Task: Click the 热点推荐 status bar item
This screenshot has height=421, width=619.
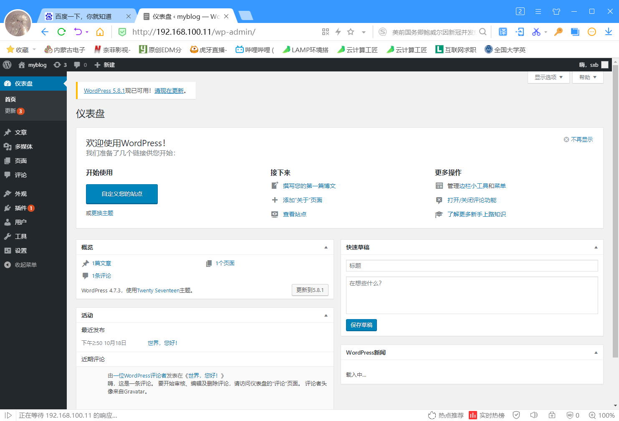Action: 446,415
